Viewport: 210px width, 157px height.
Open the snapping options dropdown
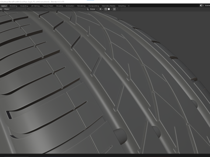pyautogui.click(x=110, y=9)
